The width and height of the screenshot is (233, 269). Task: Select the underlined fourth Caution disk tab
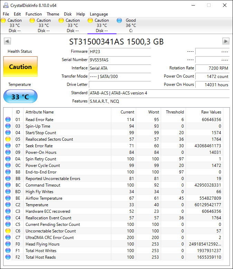pos(102,26)
